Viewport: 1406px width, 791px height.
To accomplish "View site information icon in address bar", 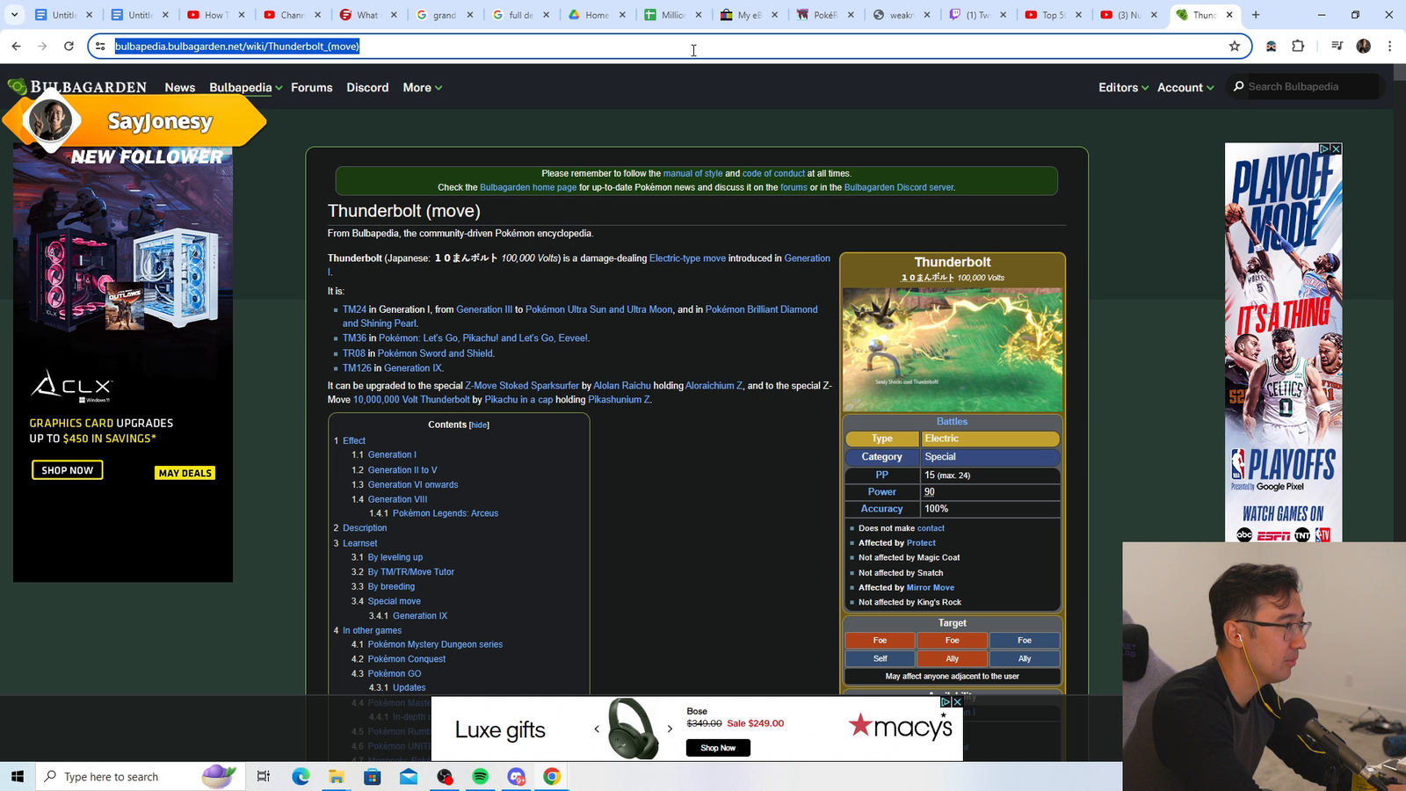I will click(x=100, y=46).
